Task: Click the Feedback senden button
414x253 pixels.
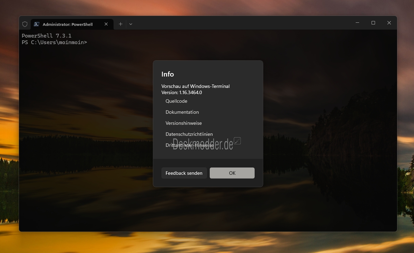Action: [184, 173]
